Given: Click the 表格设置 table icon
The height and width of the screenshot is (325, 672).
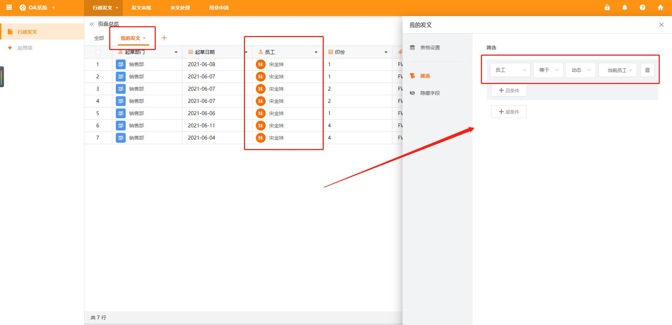Looking at the screenshot, I should point(412,48).
